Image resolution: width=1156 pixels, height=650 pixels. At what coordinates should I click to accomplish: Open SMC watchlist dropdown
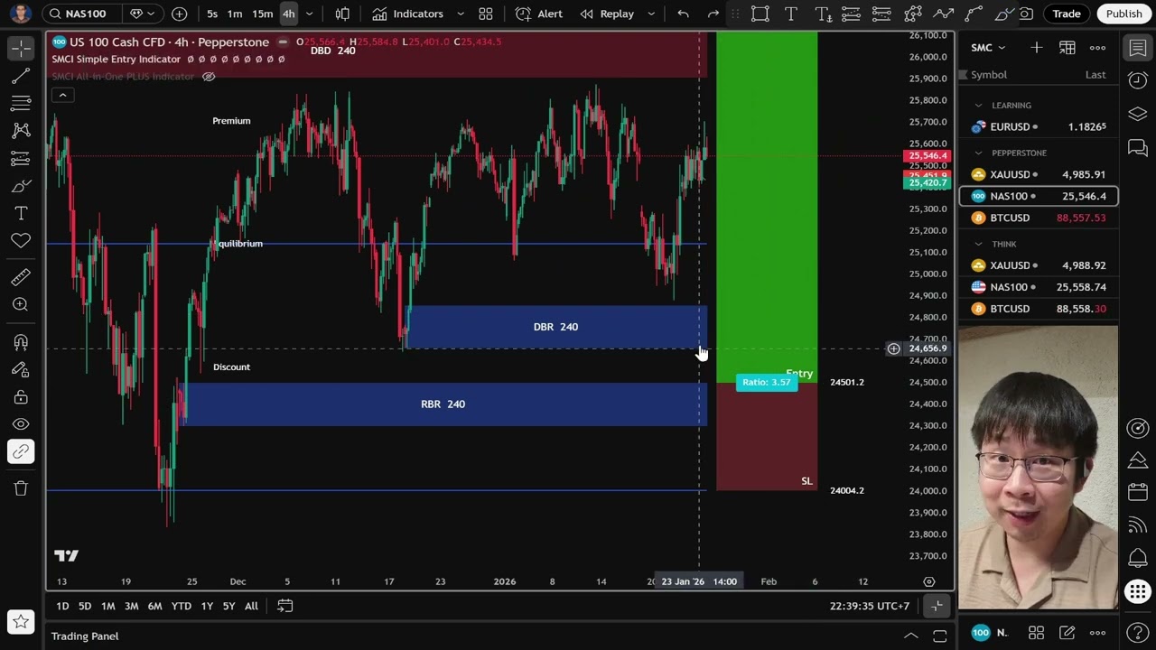tap(988, 48)
